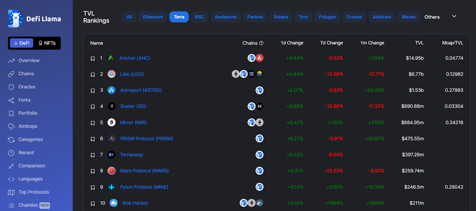The height and width of the screenshot is (211, 476).
Task: Click the Chainlist list icon
Action: tap(11, 205)
